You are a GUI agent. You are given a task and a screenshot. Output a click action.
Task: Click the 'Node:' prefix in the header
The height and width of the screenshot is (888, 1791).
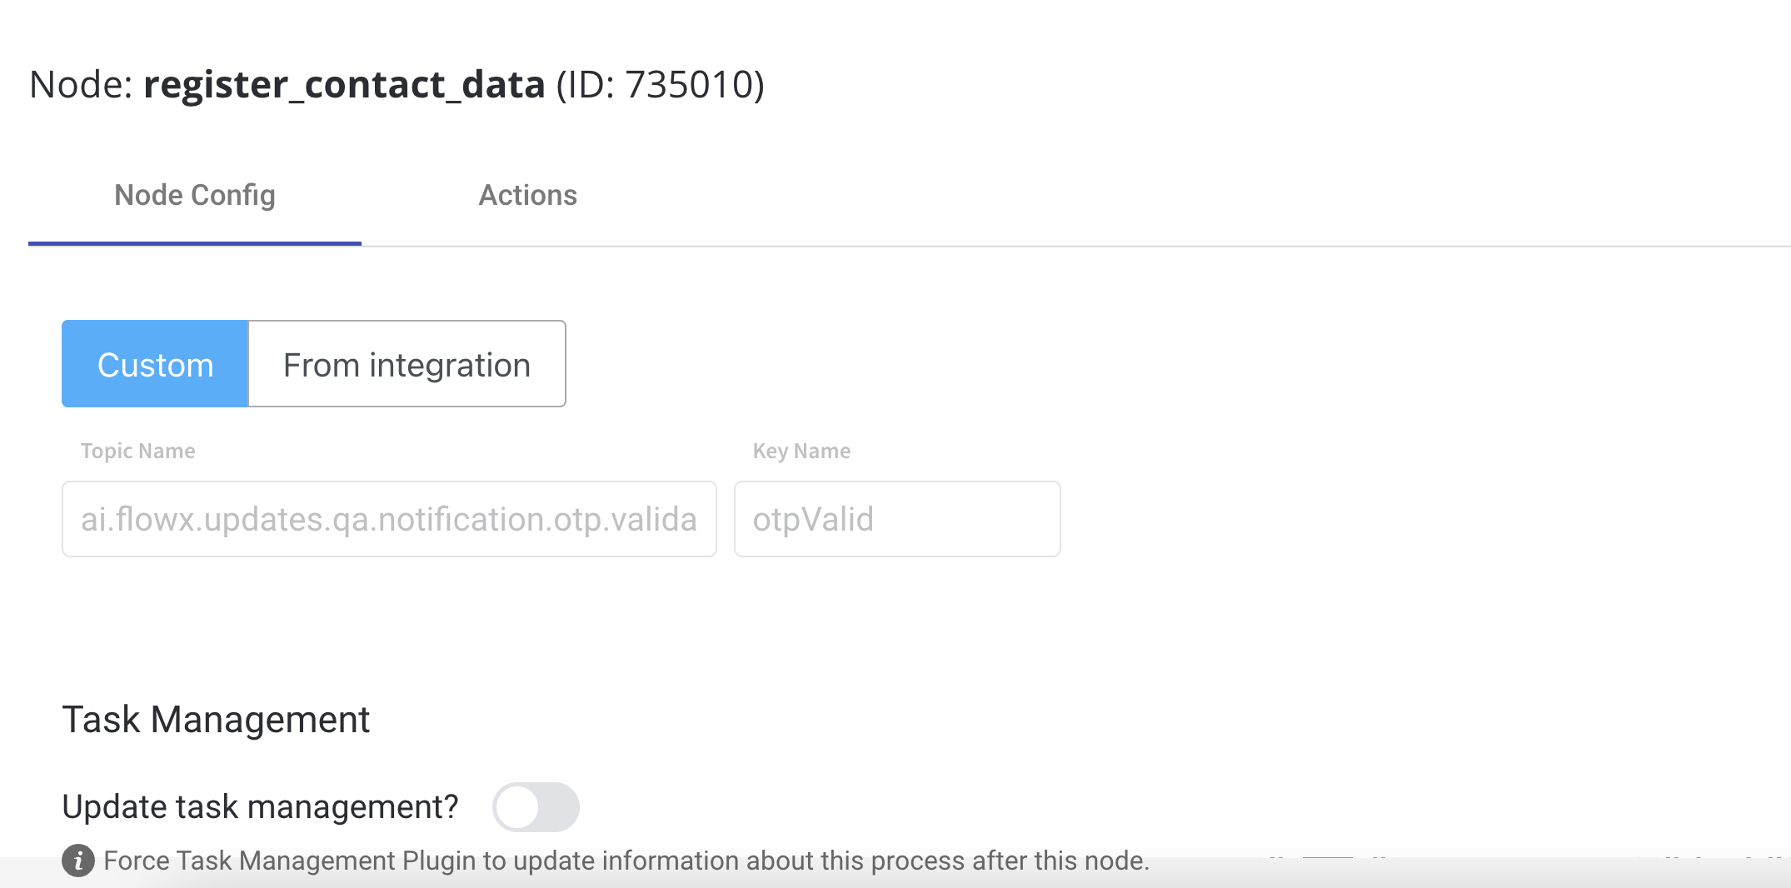coord(81,84)
